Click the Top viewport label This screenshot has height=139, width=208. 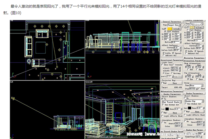pyautogui.click(x=12, y=20)
